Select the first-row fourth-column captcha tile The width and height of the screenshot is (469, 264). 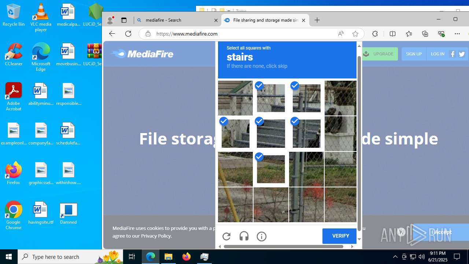click(x=340, y=98)
